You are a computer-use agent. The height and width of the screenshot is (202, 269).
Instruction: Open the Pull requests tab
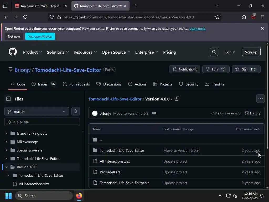76,84
